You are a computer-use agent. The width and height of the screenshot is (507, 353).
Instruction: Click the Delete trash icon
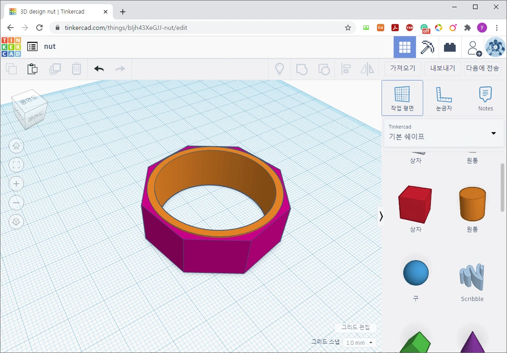76,69
